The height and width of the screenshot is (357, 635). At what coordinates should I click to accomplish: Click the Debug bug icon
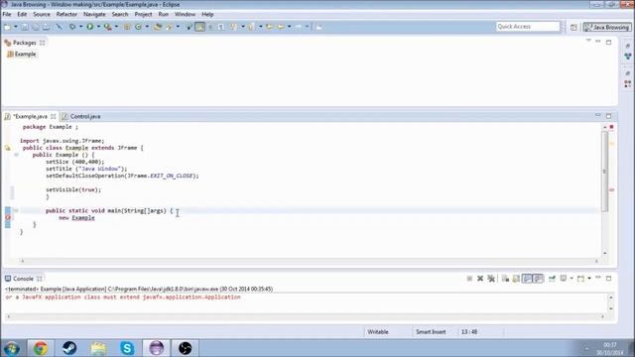pyautogui.click(x=72, y=27)
